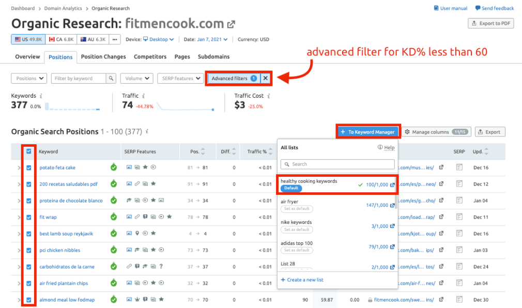Open external link icon next to fitmencook.com
The width and height of the screenshot is (522, 308).
tap(232, 24)
